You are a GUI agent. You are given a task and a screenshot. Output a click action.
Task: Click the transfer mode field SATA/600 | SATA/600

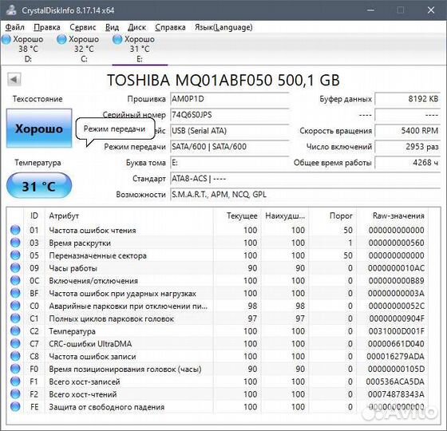230,147
